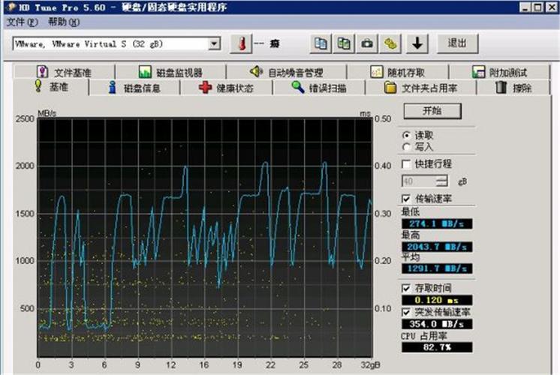Open options via the gears icon
Image resolution: width=560 pixels, height=375 pixels.
click(390, 44)
